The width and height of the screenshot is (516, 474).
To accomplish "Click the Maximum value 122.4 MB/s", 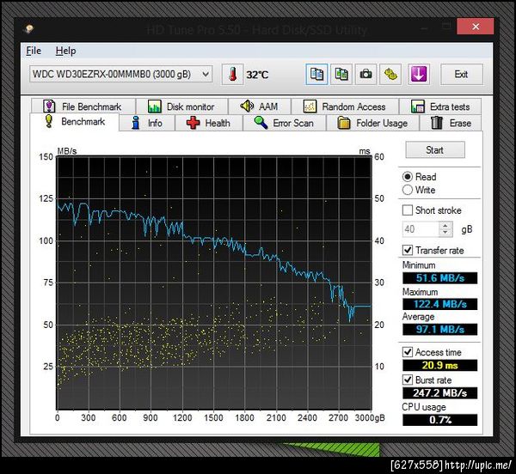I will (x=440, y=304).
